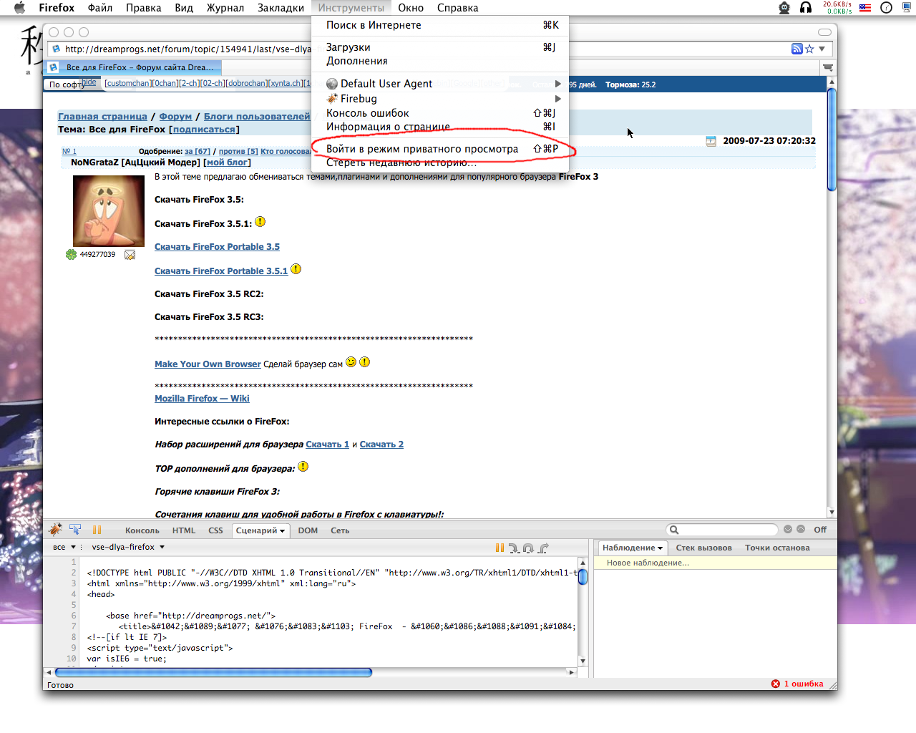
Task: Select Поиск в Интернете menu item
Action: (440, 25)
